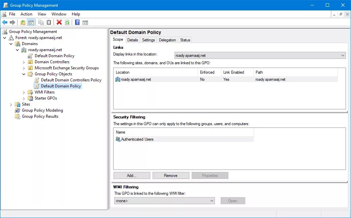Switch to the Status tab

[185, 40]
